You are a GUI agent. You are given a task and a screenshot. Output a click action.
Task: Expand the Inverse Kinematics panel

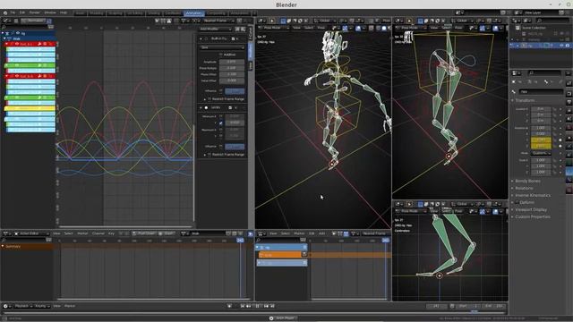[533, 195]
